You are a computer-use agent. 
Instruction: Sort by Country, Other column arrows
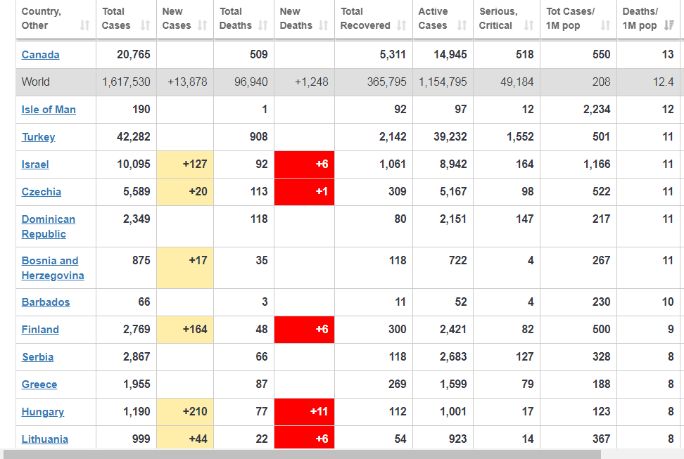click(x=84, y=25)
